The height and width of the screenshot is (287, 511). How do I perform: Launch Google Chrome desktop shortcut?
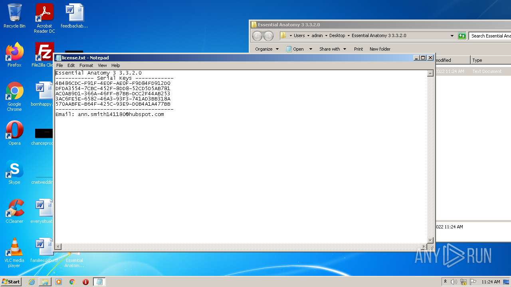point(14,96)
